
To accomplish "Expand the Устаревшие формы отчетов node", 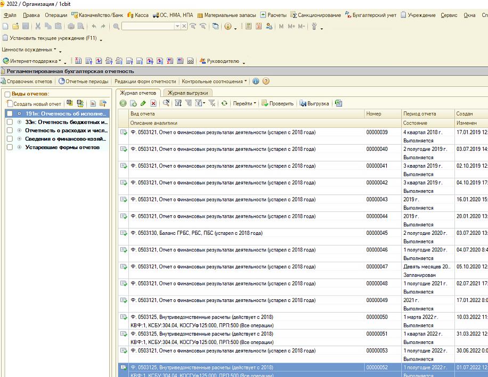I will coord(19,147).
